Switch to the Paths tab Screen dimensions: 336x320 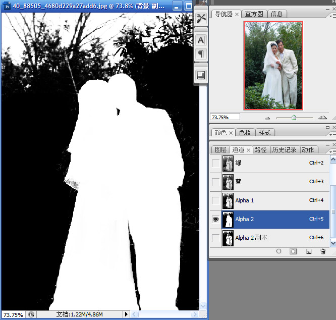pos(261,149)
